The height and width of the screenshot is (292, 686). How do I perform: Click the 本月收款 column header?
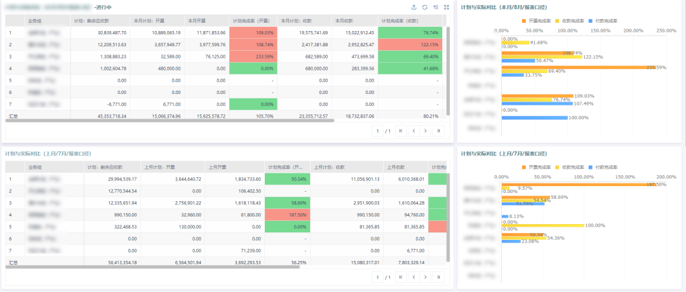pyautogui.click(x=354, y=20)
